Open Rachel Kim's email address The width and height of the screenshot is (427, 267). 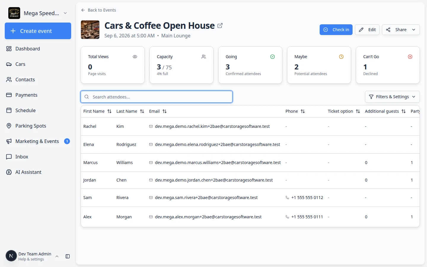click(212, 126)
